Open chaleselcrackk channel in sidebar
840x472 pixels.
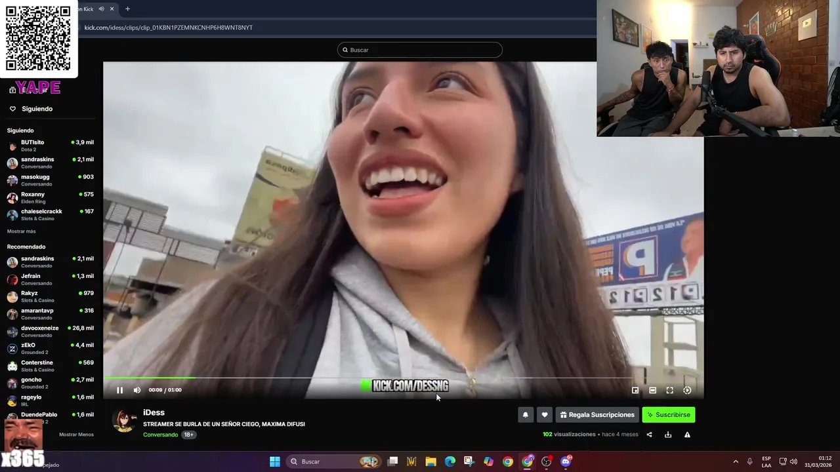coord(51,215)
